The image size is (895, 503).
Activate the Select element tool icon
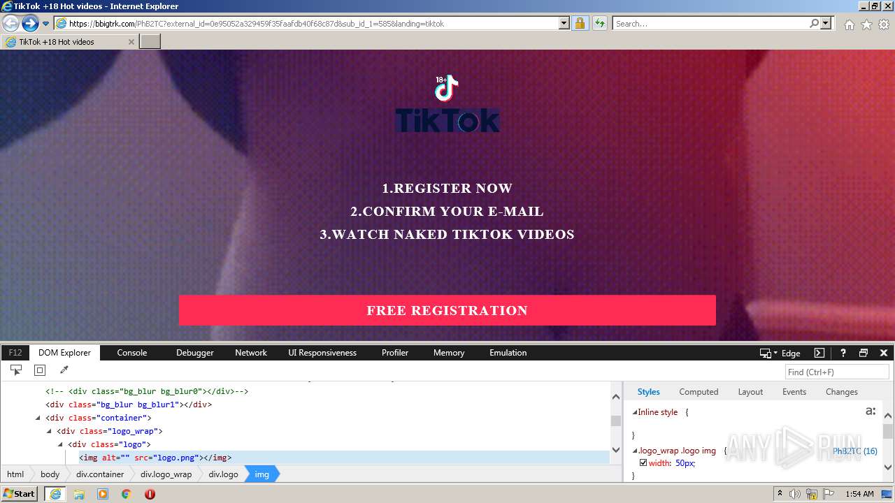16,370
